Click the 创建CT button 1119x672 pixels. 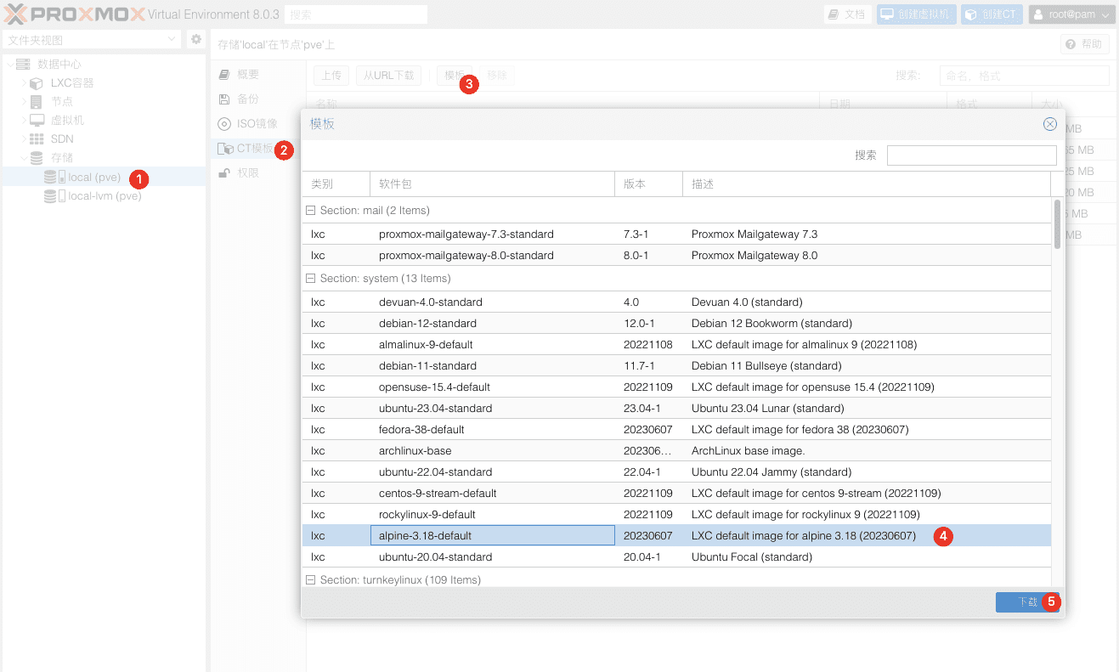(992, 14)
